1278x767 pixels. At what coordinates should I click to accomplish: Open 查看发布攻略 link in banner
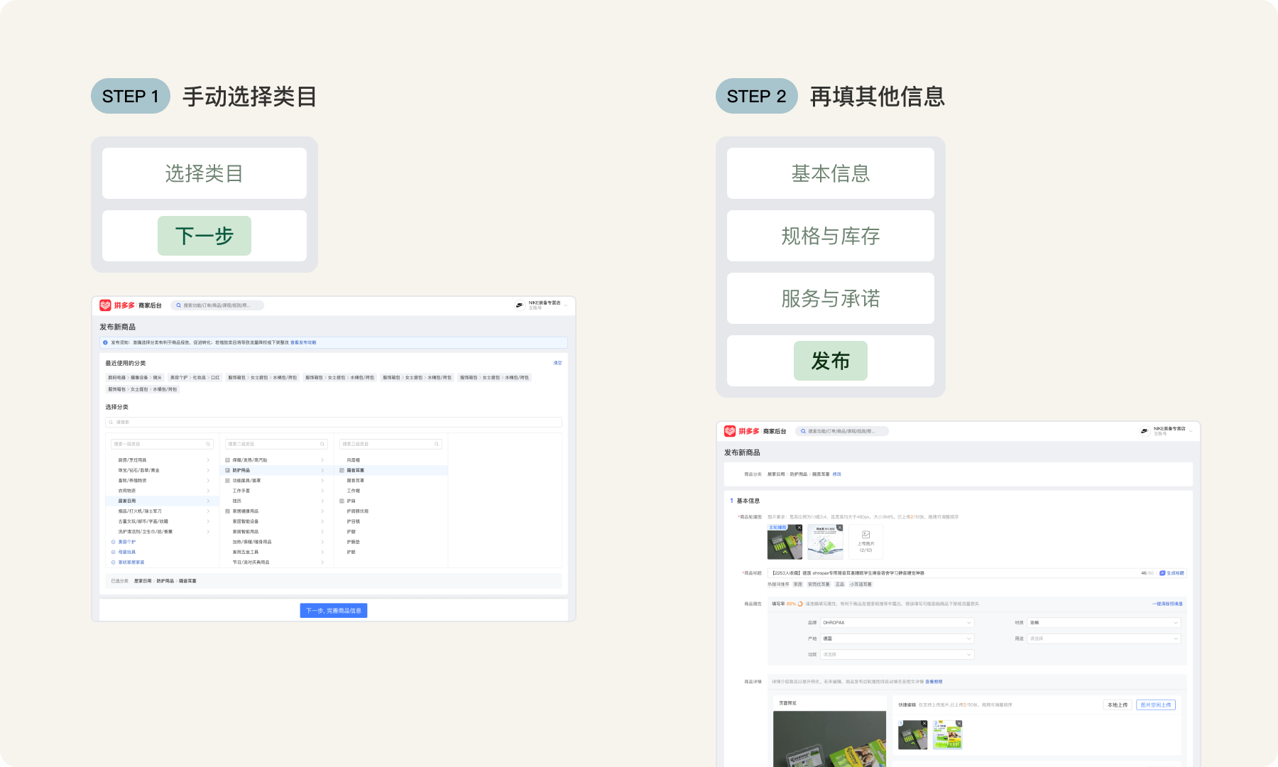(303, 342)
